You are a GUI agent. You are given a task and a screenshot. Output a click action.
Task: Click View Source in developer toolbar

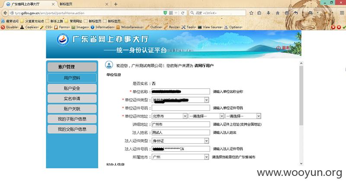click(211, 27)
